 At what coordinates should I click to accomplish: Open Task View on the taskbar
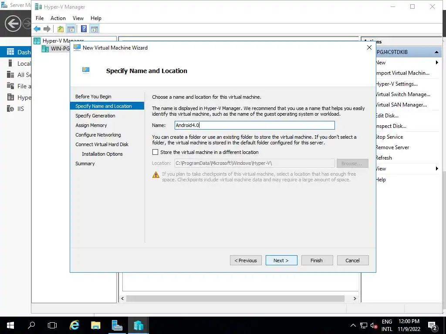(x=52, y=325)
